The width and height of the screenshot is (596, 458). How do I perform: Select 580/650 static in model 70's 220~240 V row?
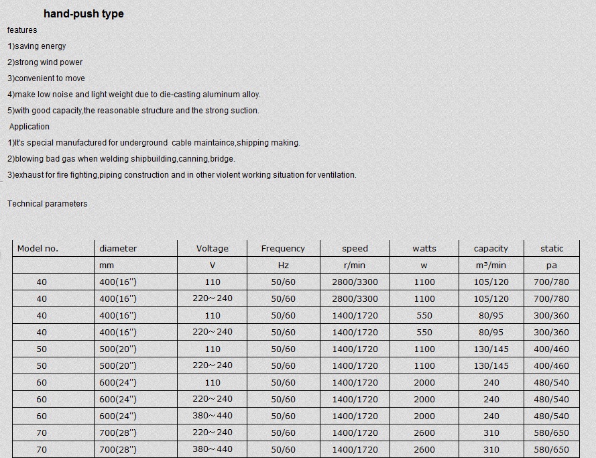click(x=552, y=433)
